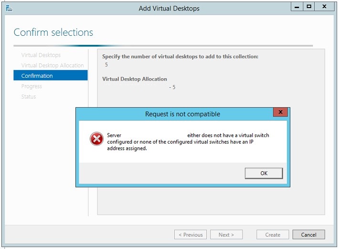Click OK in the error dialog
The image size is (339, 249).
tap(264, 173)
